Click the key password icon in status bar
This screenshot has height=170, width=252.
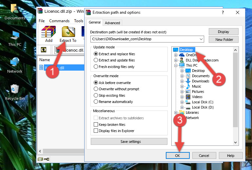coord(47,159)
